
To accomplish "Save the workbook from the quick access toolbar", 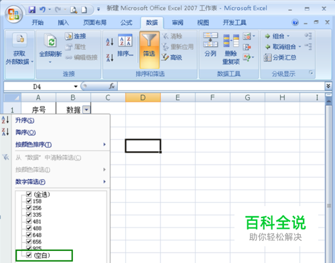I will point(32,9).
